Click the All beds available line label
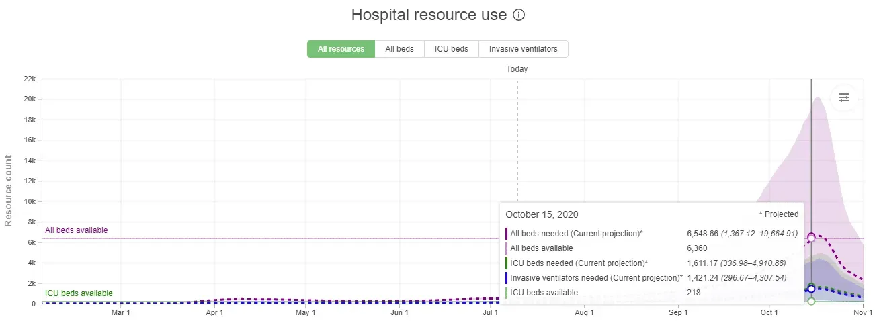The image size is (877, 321). (x=76, y=230)
